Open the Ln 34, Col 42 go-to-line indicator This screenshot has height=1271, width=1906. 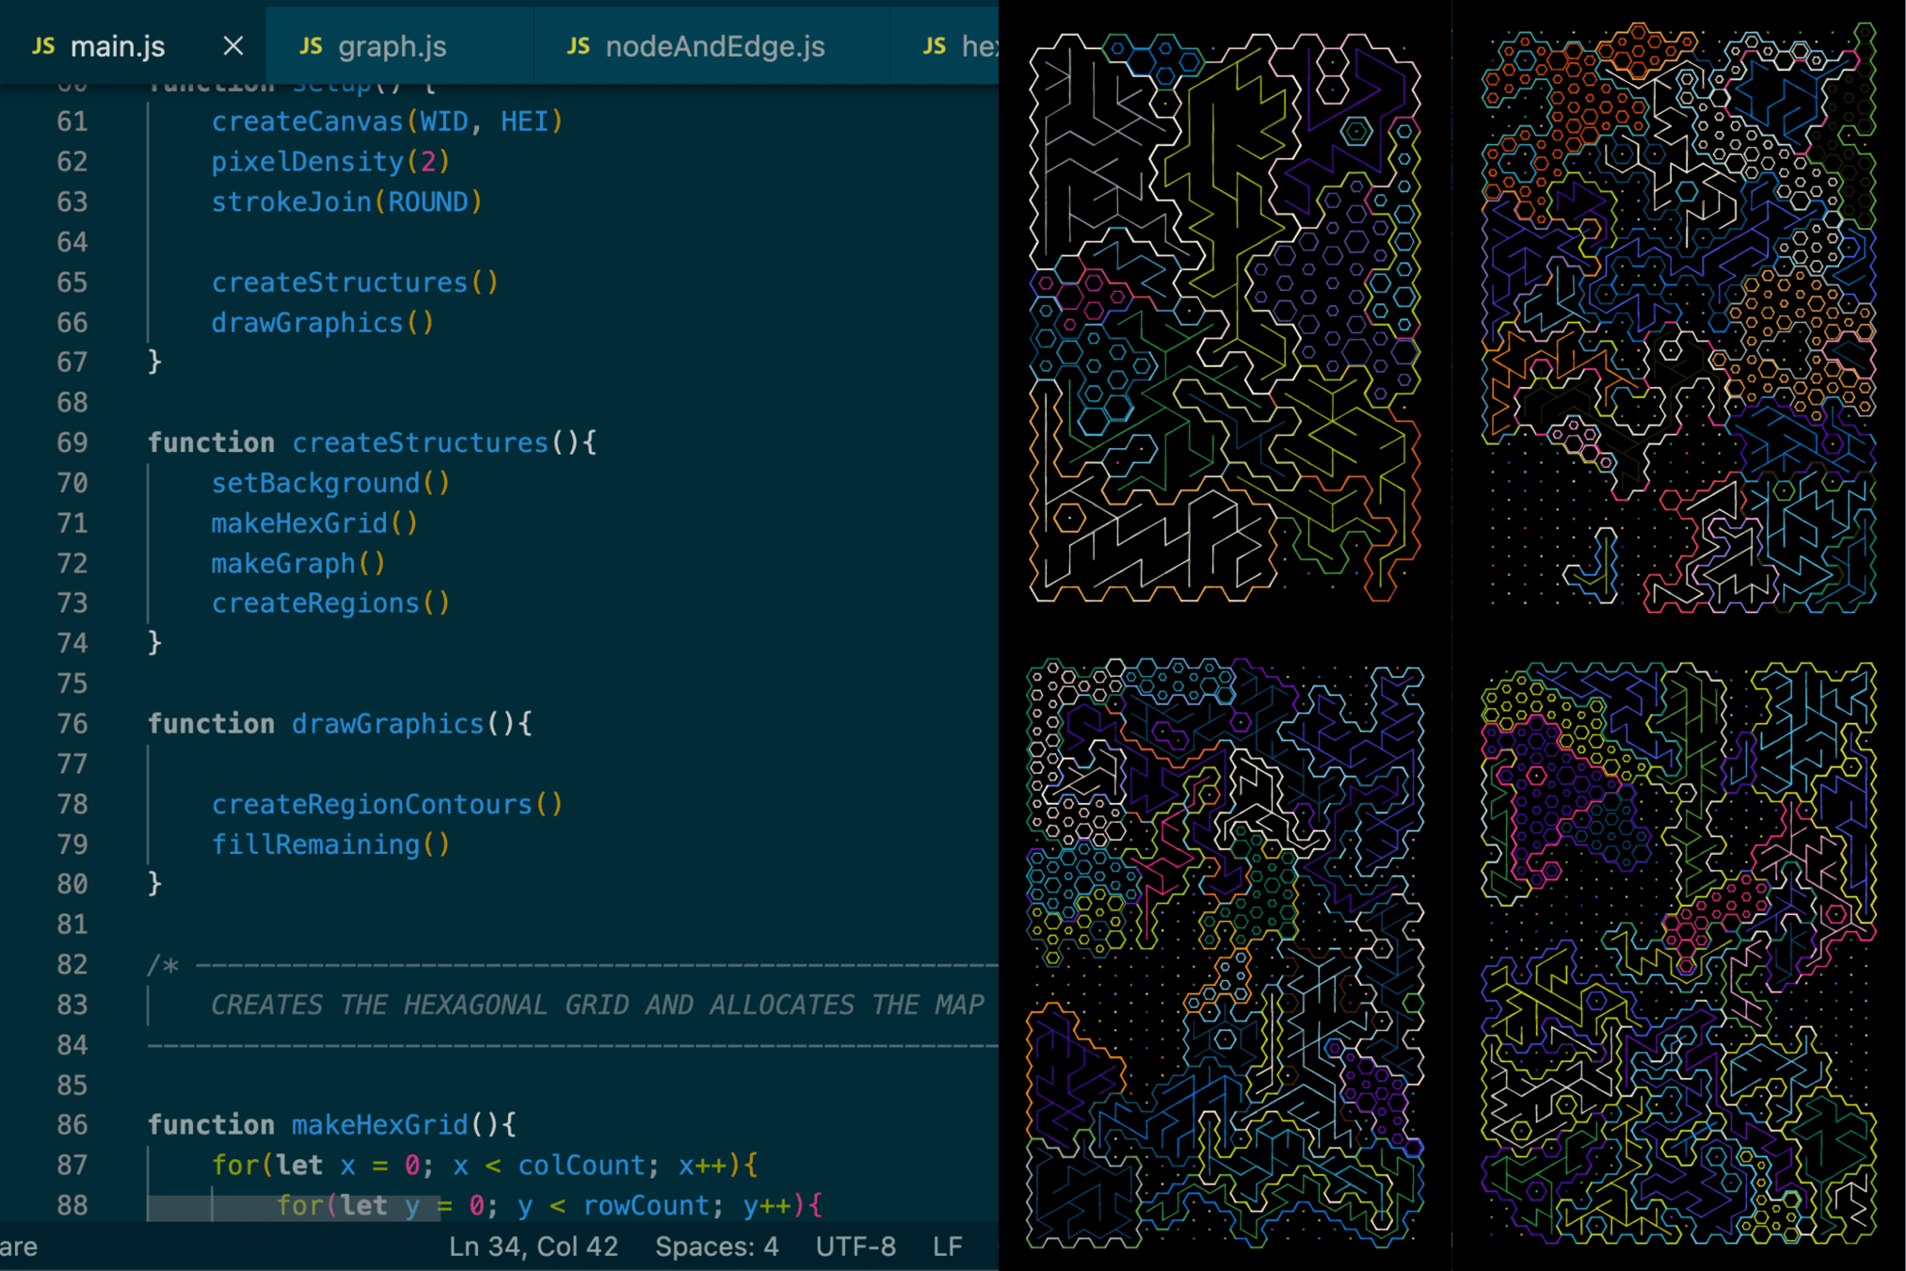[533, 1247]
